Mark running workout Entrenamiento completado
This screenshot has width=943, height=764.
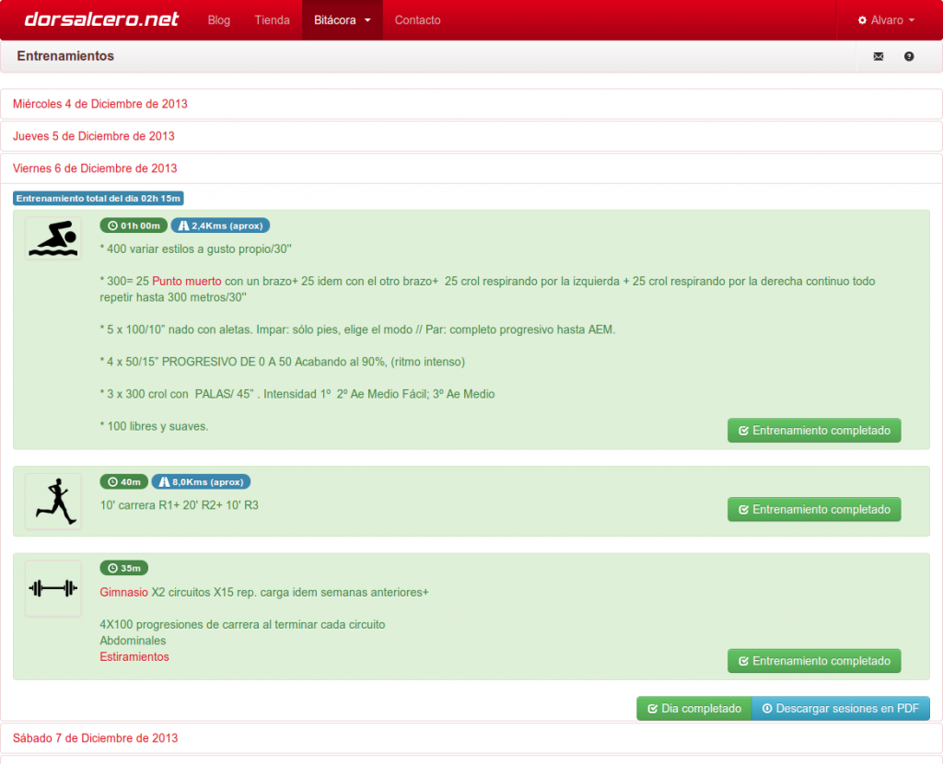click(814, 509)
